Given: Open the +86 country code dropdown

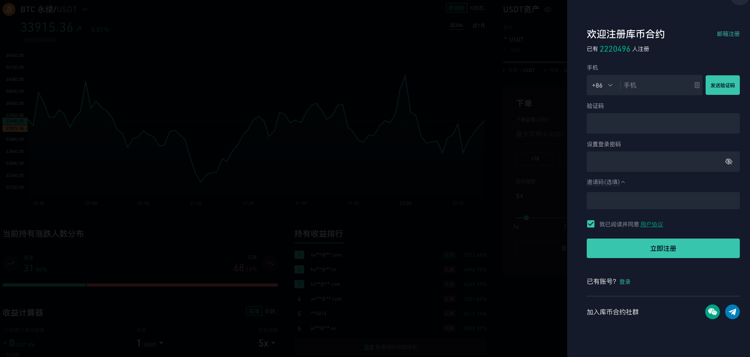Looking at the screenshot, I should 602,85.
